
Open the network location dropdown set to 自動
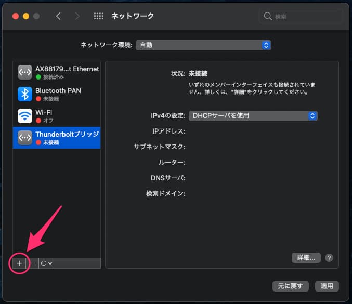203,45
